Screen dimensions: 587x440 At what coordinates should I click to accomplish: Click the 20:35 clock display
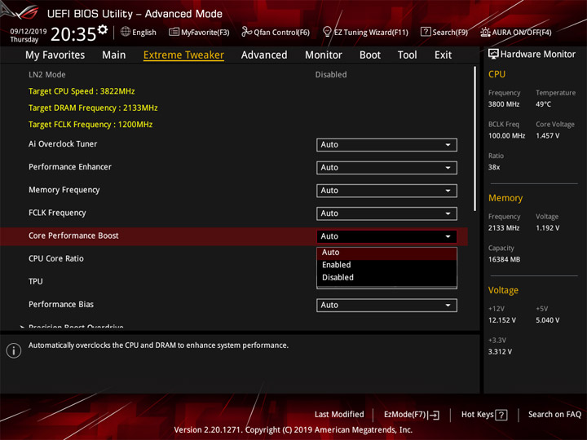(73, 34)
